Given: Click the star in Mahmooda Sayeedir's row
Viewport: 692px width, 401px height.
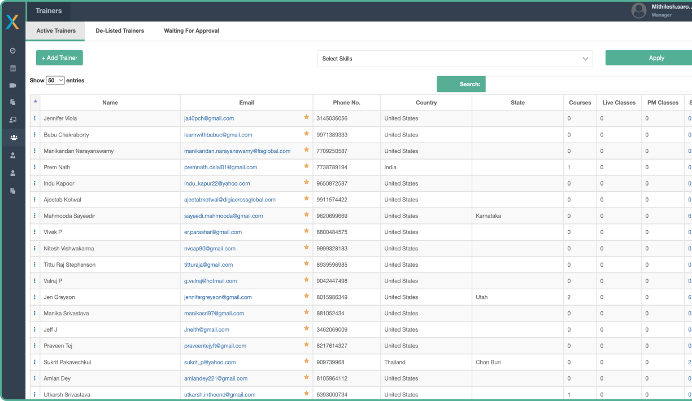Looking at the screenshot, I should [x=307, y=215].
